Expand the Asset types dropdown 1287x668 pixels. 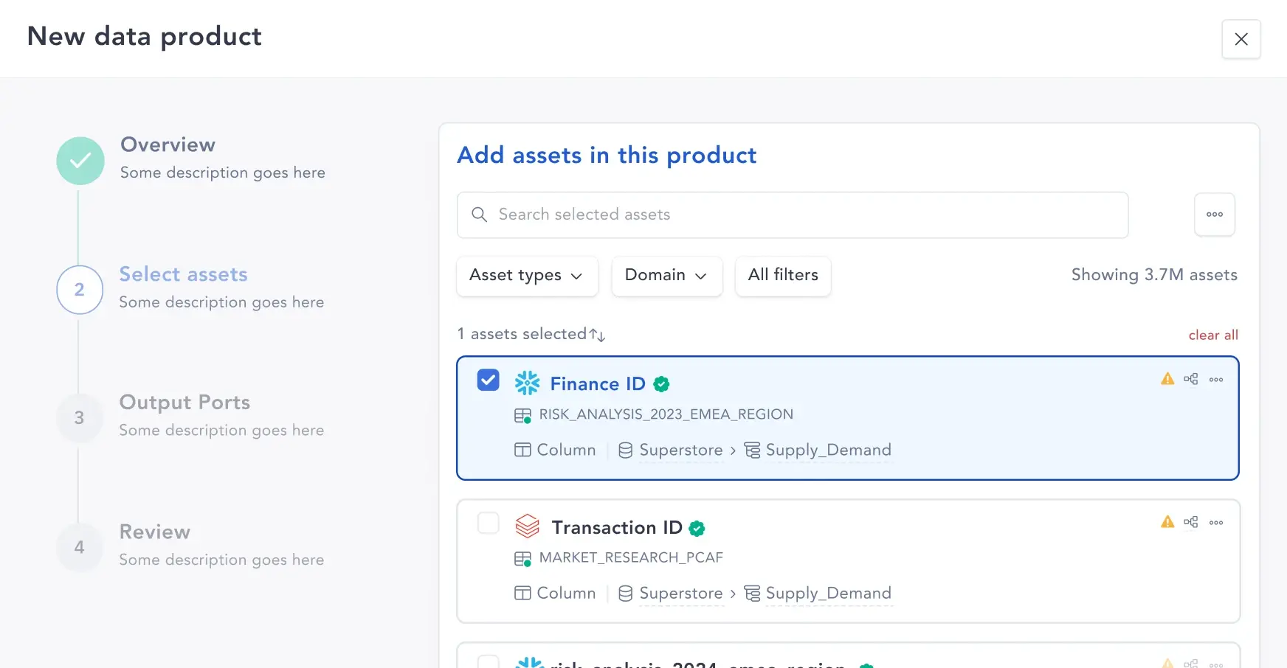coord(527,276)
